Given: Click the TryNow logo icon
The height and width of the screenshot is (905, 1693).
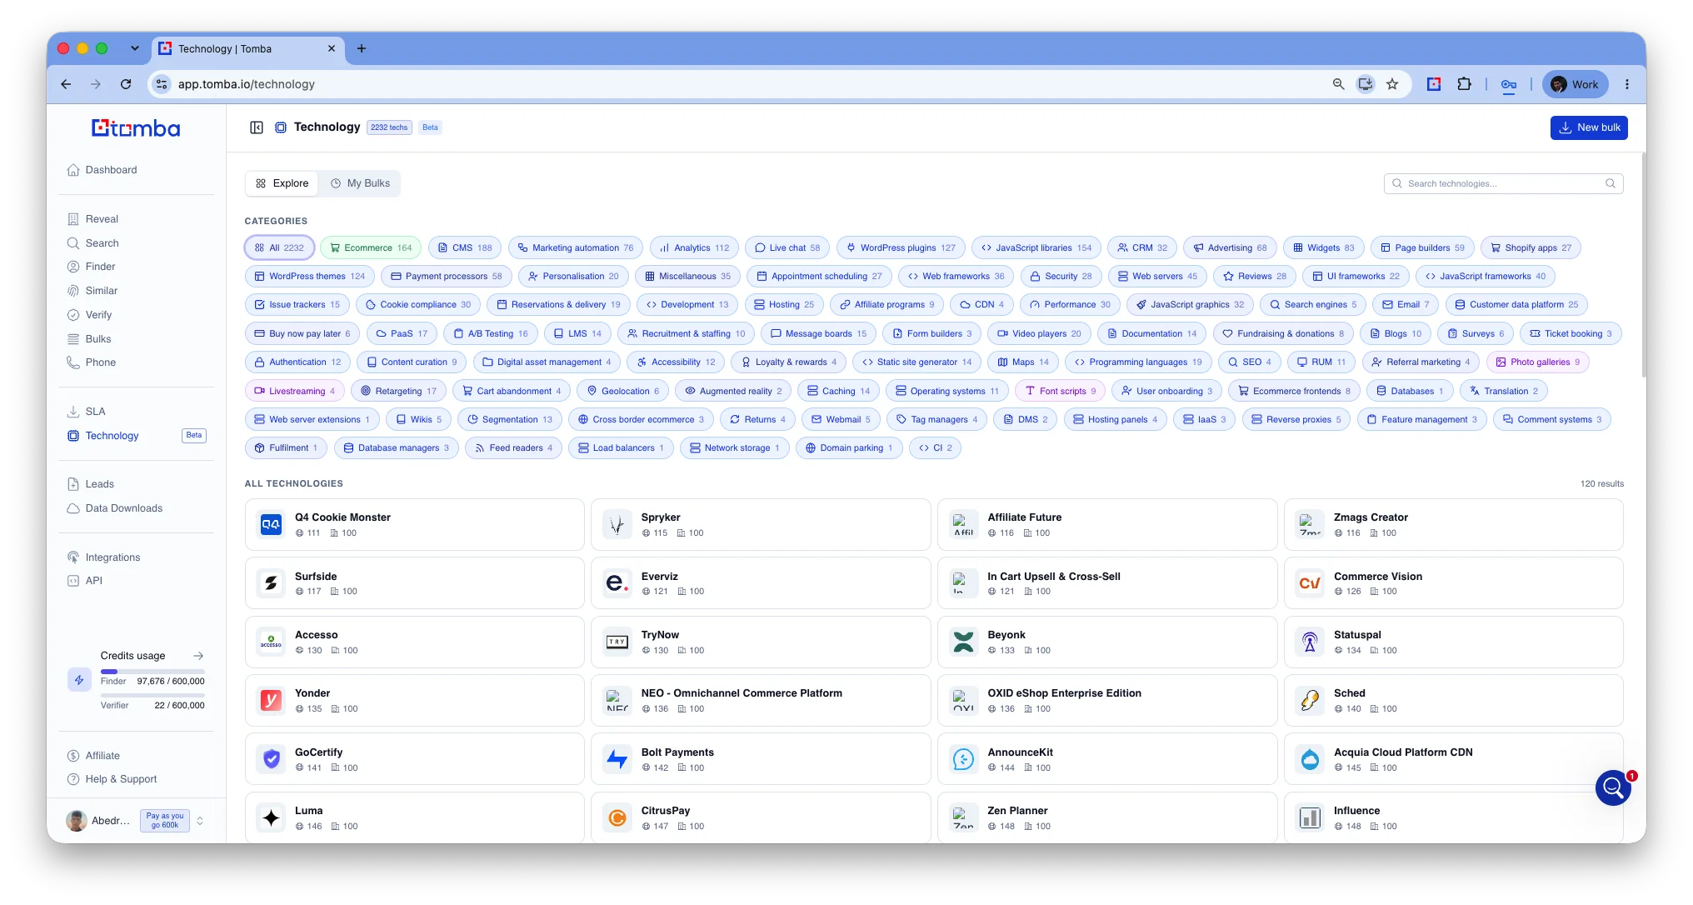Looking at the screenshot, I should pyautogui.click(x=617, y=642).
